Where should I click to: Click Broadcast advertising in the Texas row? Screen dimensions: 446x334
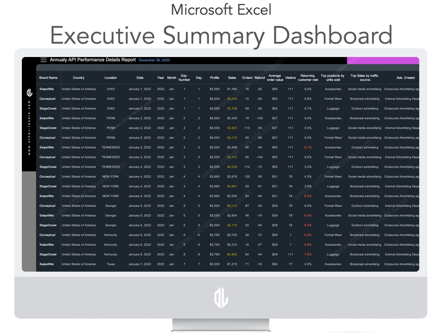click(x=365, y=264)
